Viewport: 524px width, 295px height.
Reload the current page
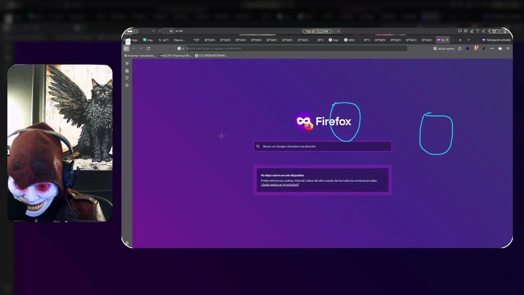(x=148, y=48)
